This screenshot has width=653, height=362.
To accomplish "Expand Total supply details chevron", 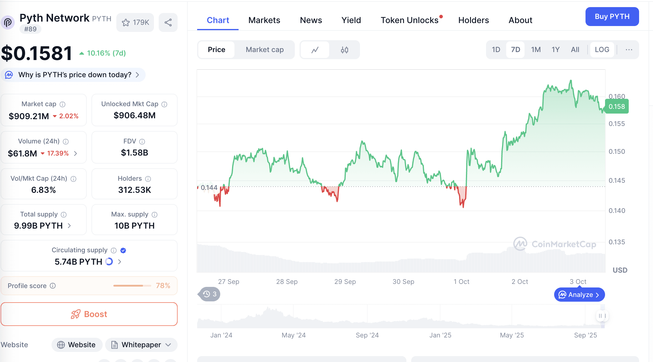I will (69, 226).
